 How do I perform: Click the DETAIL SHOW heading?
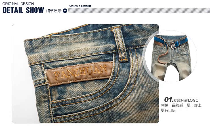coord(23,10)
